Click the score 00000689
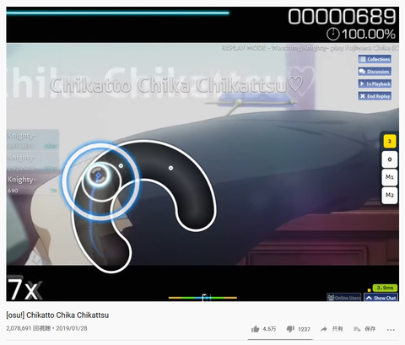 point(342,17)
